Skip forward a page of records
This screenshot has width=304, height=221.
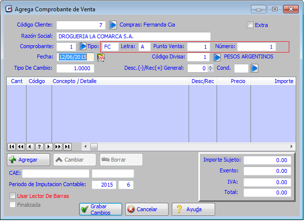coord(58,146)
